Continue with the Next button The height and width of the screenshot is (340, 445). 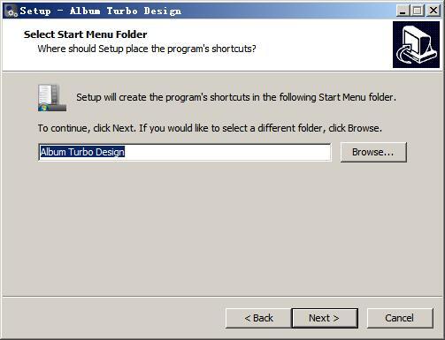pyautogui.click(x=325, y=318)
